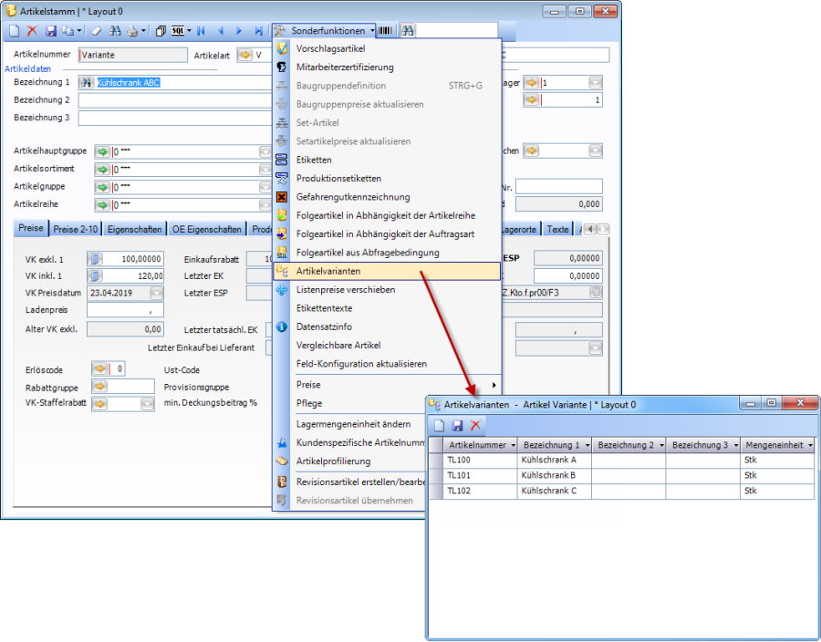The height and width of the screenshot is (642, 821).
Task: Open the Mengeneinheit column filter arrow
Action: pos(810,445)
